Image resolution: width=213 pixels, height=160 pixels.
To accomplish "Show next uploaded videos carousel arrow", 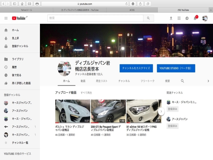I will (161, 111).
